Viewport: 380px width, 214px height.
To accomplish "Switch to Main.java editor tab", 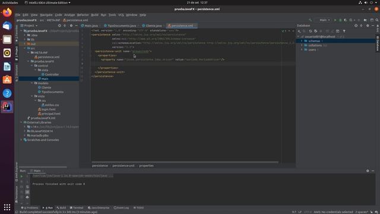I will click(90, 26).
